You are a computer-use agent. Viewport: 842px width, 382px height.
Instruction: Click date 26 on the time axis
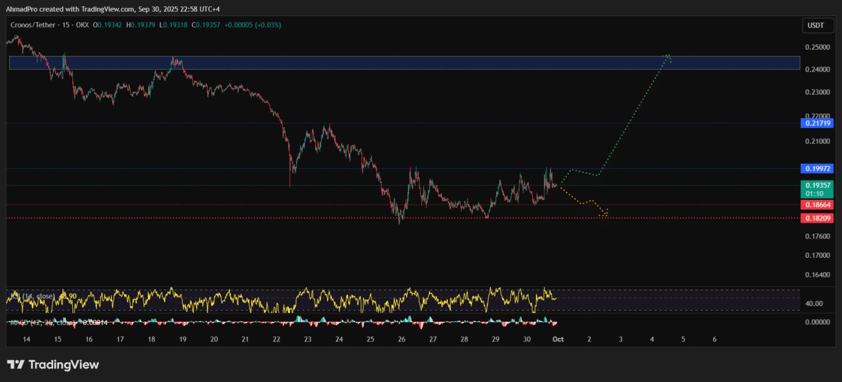point(402,339)
